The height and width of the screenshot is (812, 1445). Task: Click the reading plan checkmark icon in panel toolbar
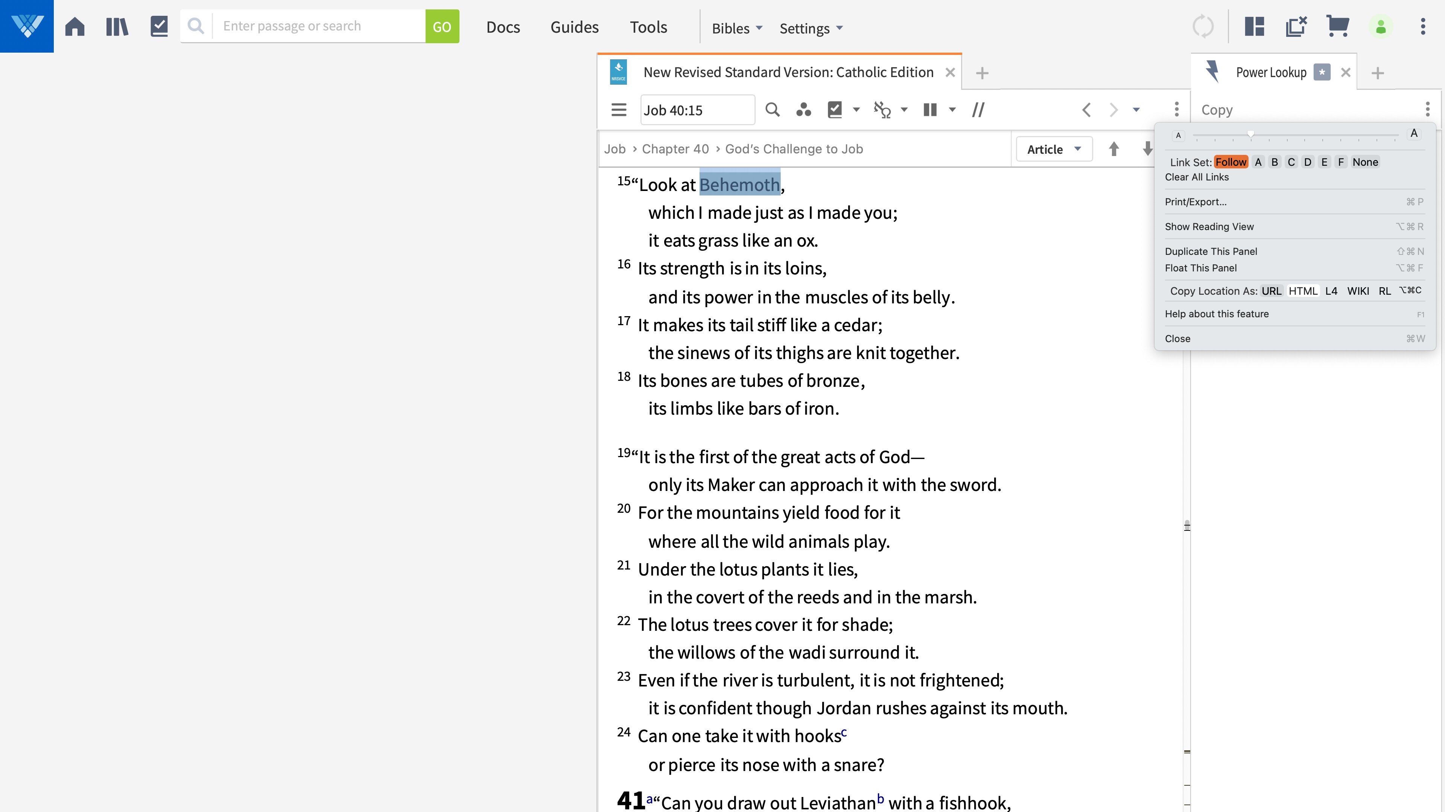pyautogui.click(x=835, y=109)
